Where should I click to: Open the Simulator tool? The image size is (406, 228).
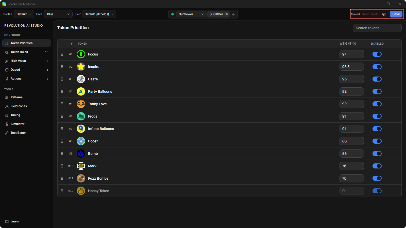click(27, 124)
